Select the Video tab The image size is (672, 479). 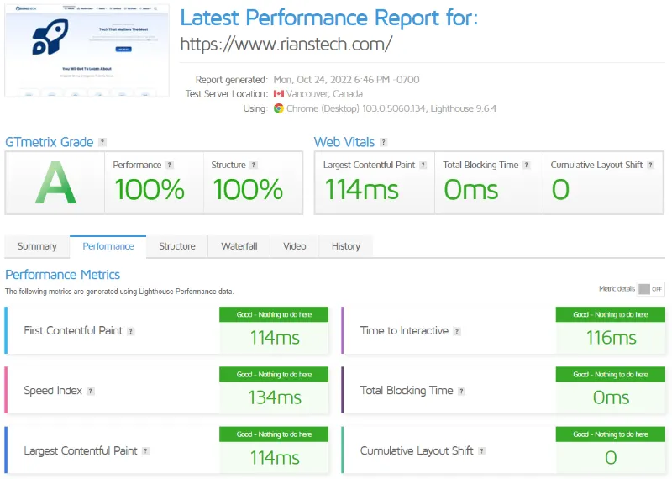pos(295,246)
